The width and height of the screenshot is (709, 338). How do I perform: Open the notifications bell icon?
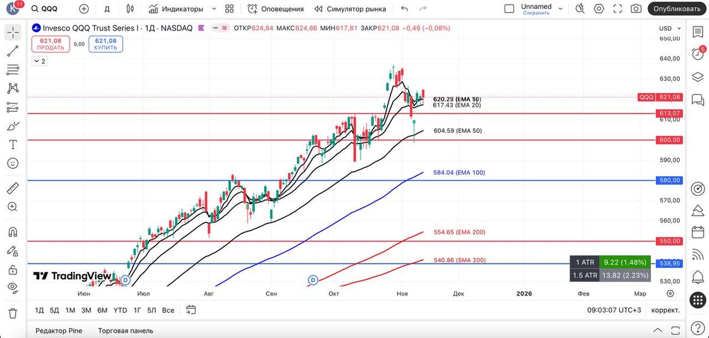(698, 278)
